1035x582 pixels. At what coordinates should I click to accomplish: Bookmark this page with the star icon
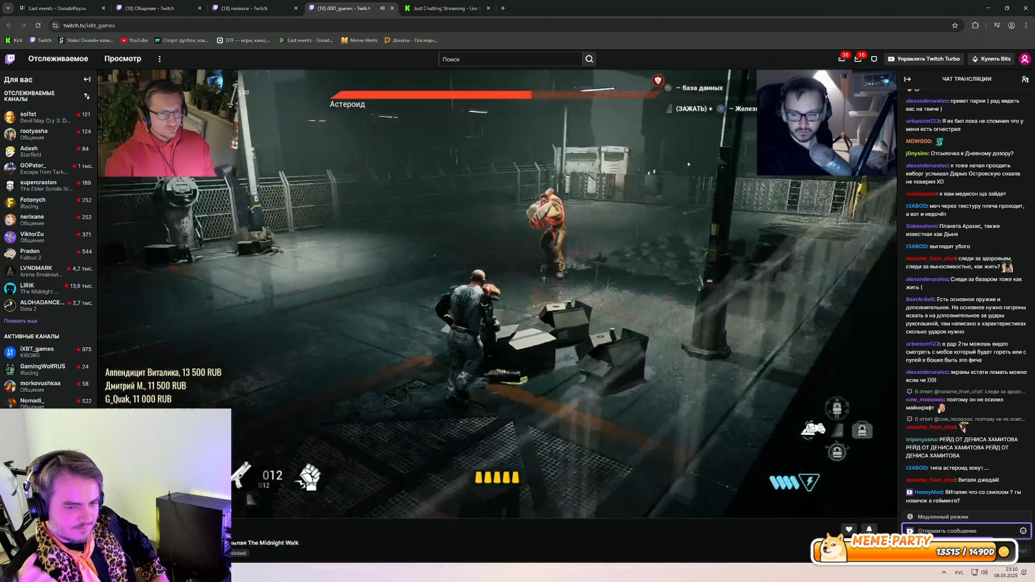click(955, 25)
